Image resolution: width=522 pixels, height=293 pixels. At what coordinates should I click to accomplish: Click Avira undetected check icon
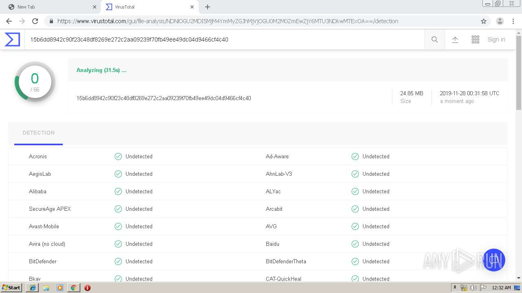point(118,244)
